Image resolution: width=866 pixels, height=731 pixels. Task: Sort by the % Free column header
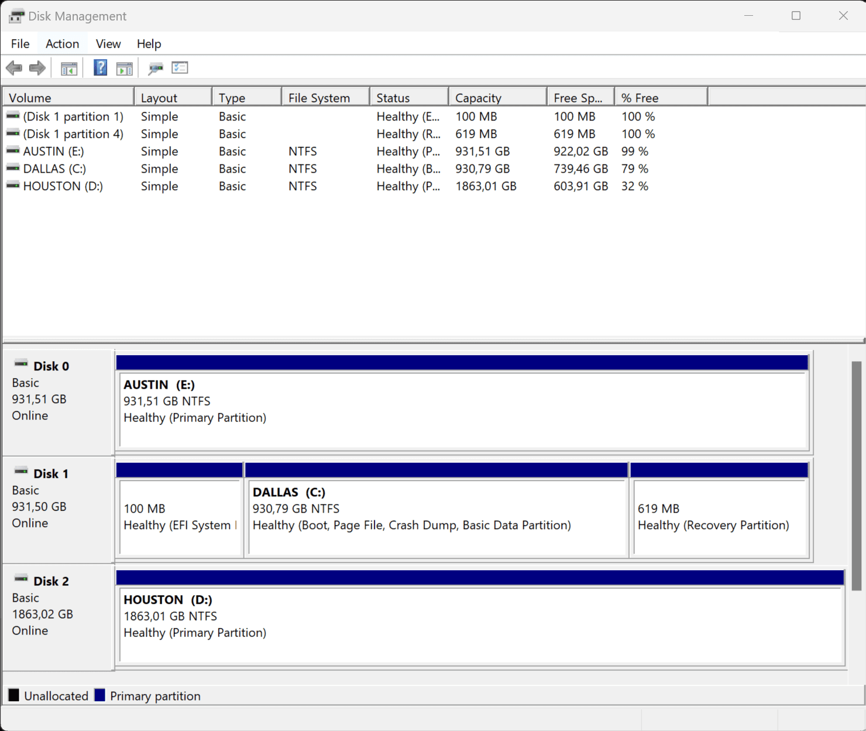pyautogui.click(x=661, y=98)
